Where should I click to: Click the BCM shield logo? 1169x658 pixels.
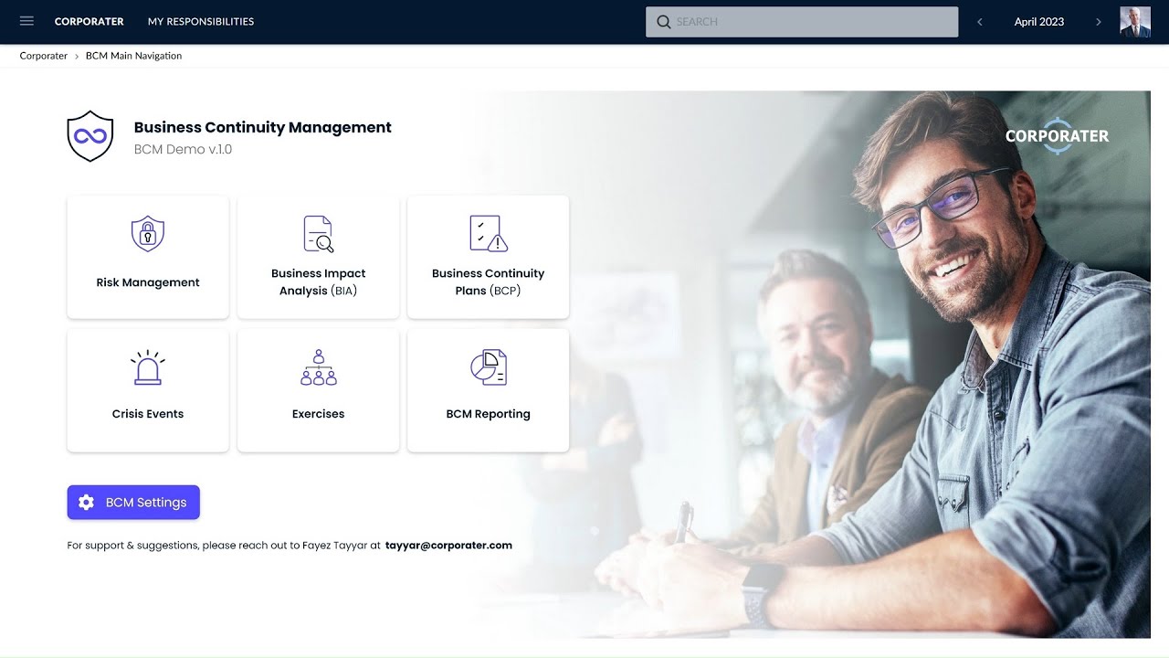tap(90, 135)
